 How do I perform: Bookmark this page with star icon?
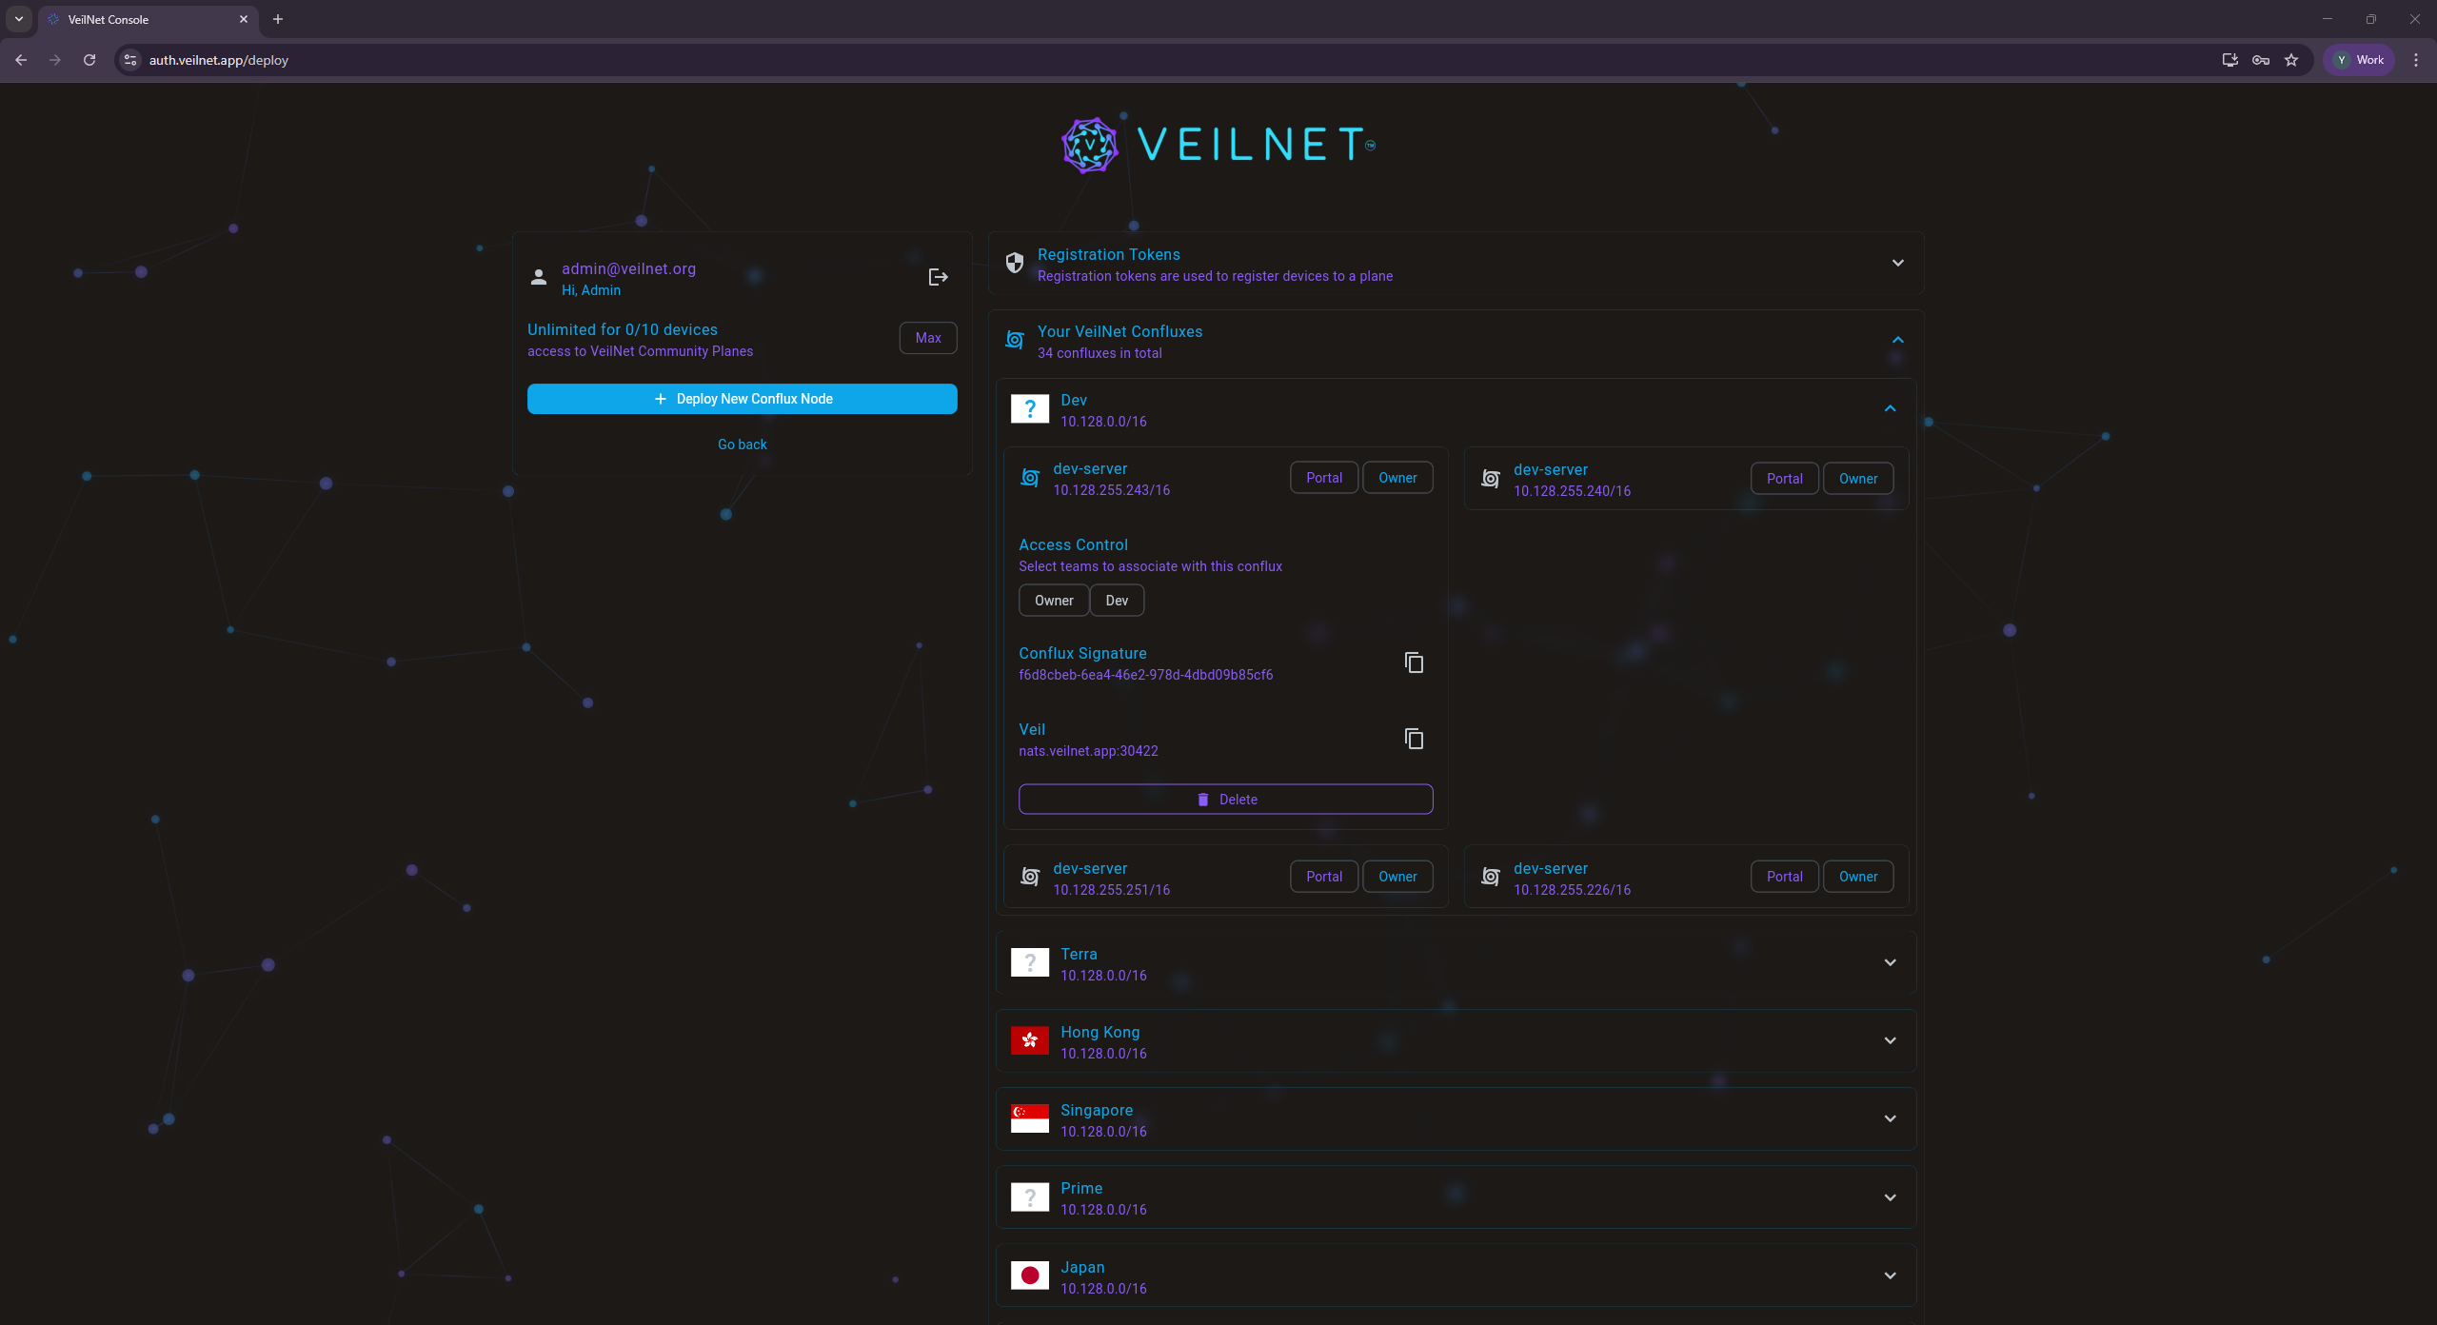2291,60
